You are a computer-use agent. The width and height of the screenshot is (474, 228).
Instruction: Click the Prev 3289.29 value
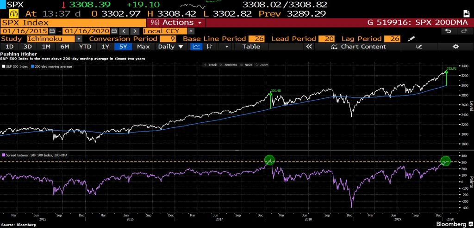click(x=306, y=14)
